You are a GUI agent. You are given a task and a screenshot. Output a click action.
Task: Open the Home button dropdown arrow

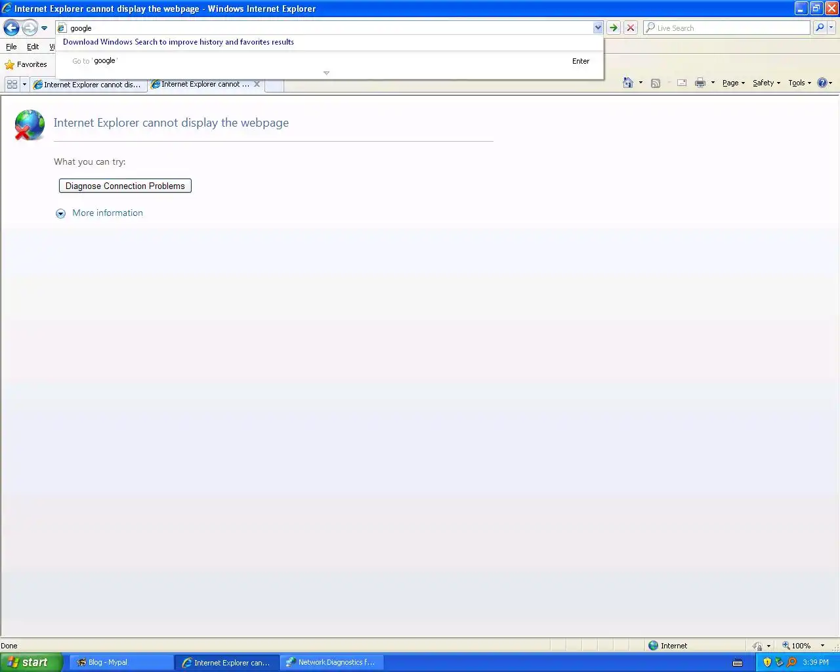click(x=640, y=83)
